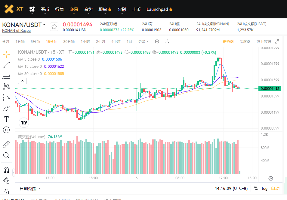Open the 日期范围 date range dropdown
The width and height of the screenshot is (287, 200).
point(30,188)
